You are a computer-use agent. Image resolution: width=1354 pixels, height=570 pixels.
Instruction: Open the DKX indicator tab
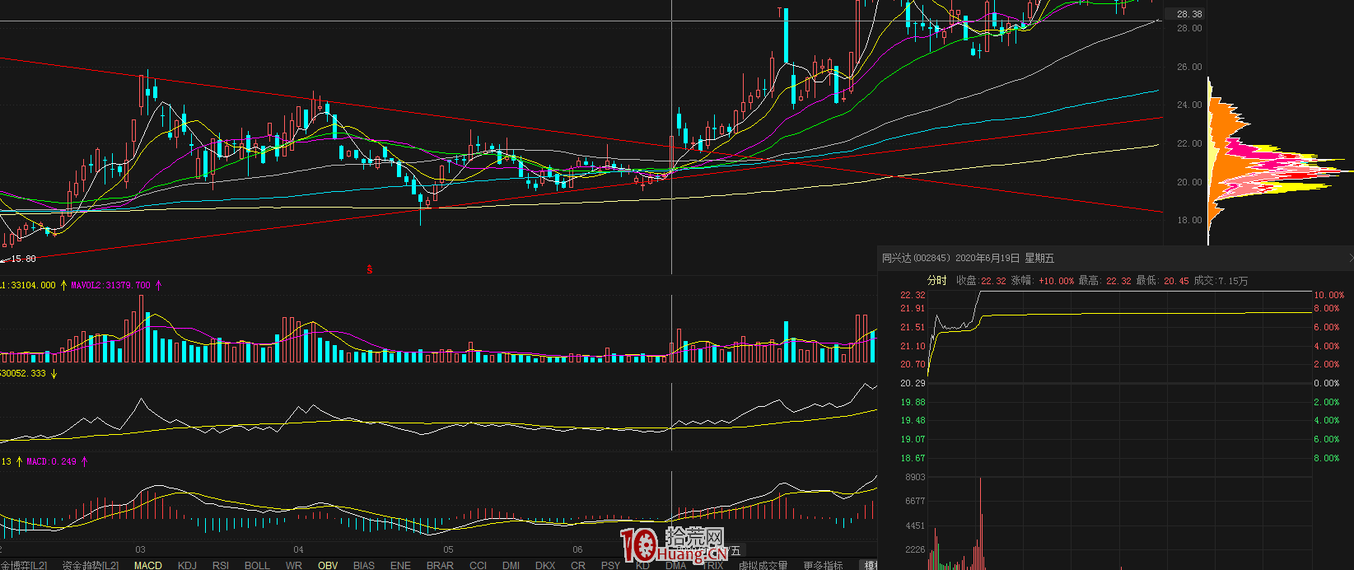coord(545,565)
